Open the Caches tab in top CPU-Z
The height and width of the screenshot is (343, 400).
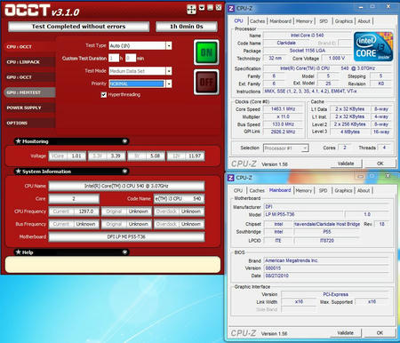click(x=257, y=21)
